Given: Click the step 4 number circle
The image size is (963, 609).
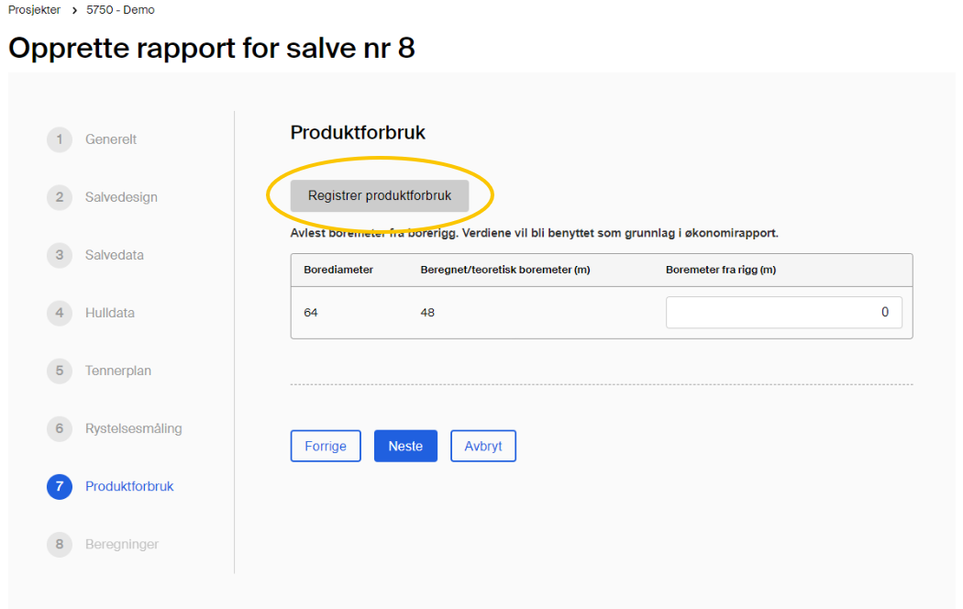Looking at the screenshot, I should pos(59,313).
